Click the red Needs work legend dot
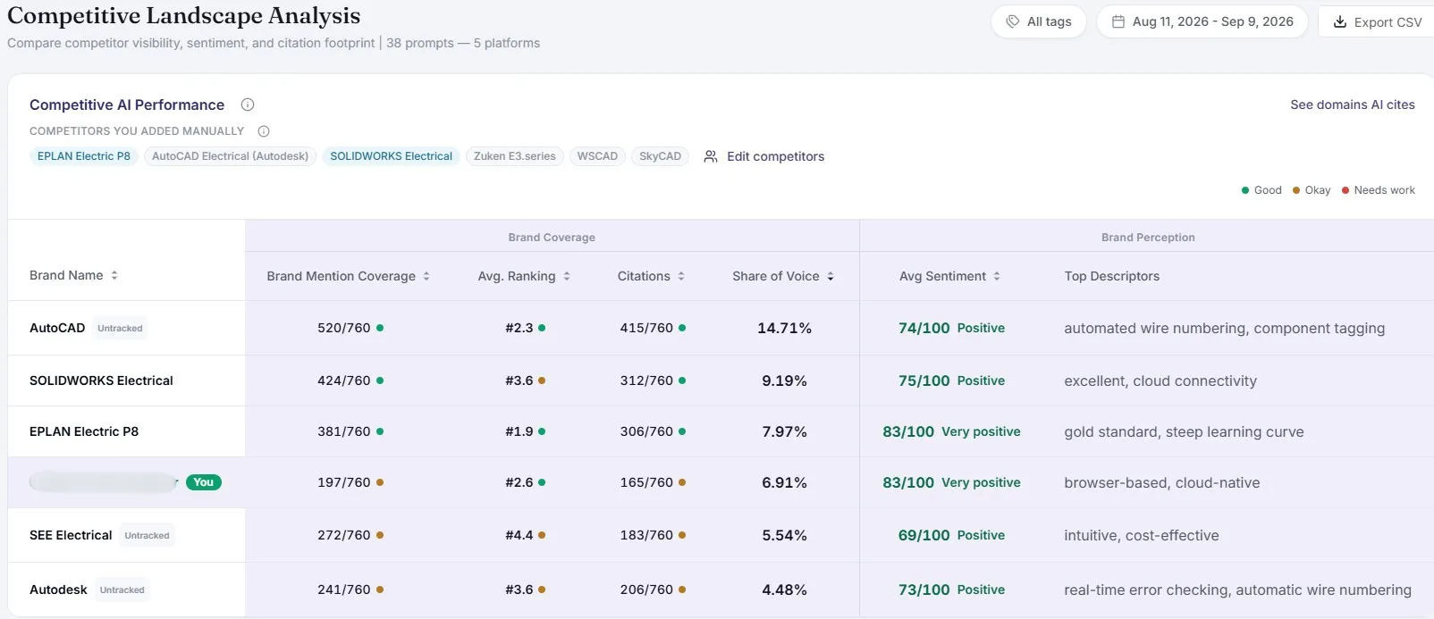Viewport: 1434px width, 619px height. [1345, 190]
